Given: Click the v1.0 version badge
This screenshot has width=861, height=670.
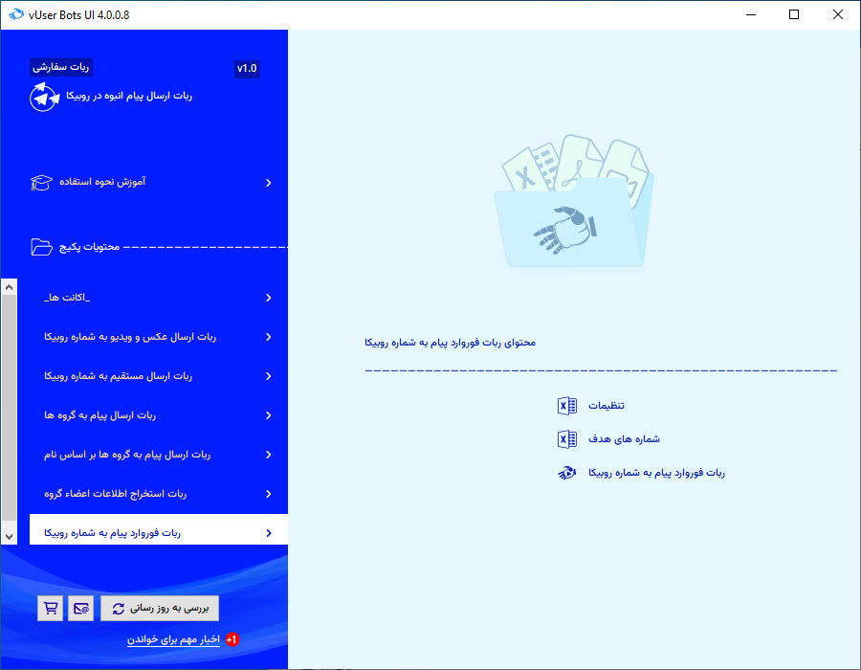Looking at the screenshot, I should 247,69.
